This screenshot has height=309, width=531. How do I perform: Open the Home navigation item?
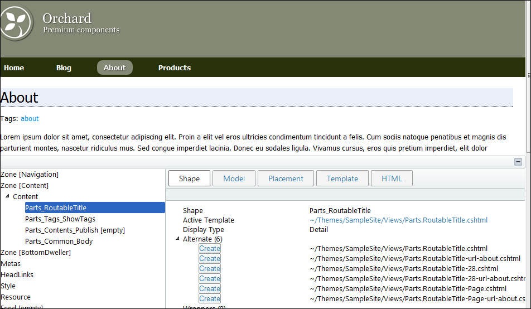14,67
